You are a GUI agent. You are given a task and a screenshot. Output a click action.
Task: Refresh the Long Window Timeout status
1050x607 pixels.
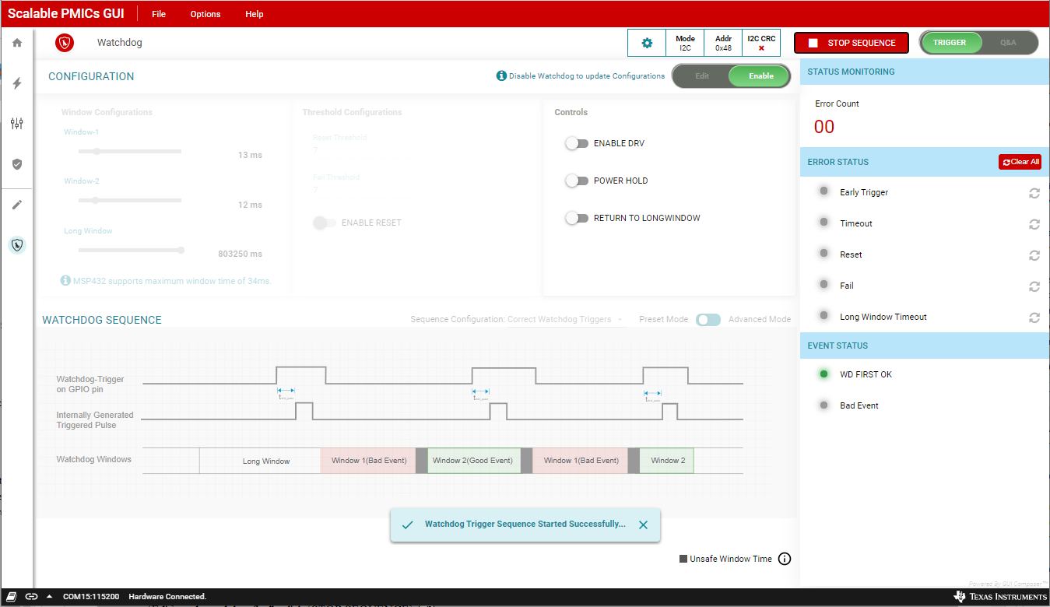1034,318
